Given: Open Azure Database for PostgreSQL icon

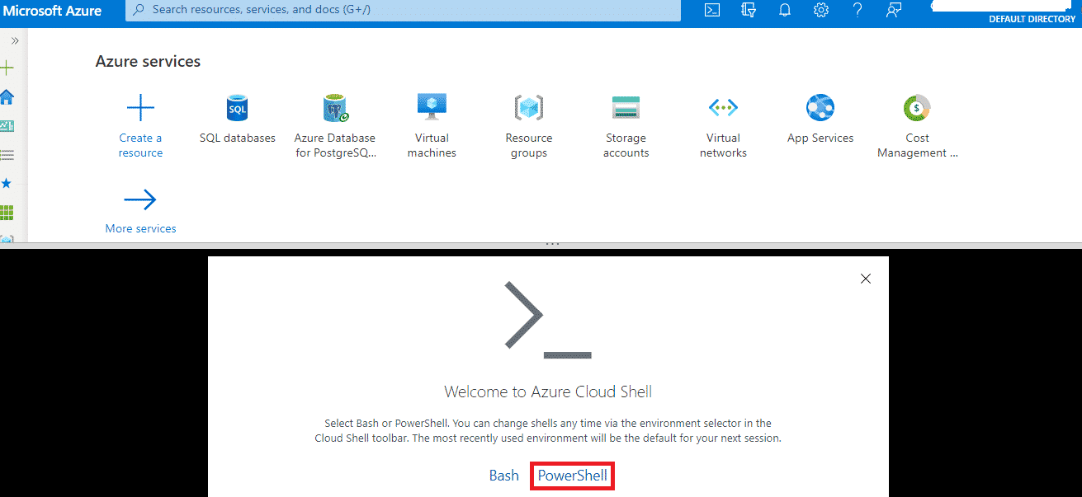Looking at the screenshot, I should click(x=335, y=108).
